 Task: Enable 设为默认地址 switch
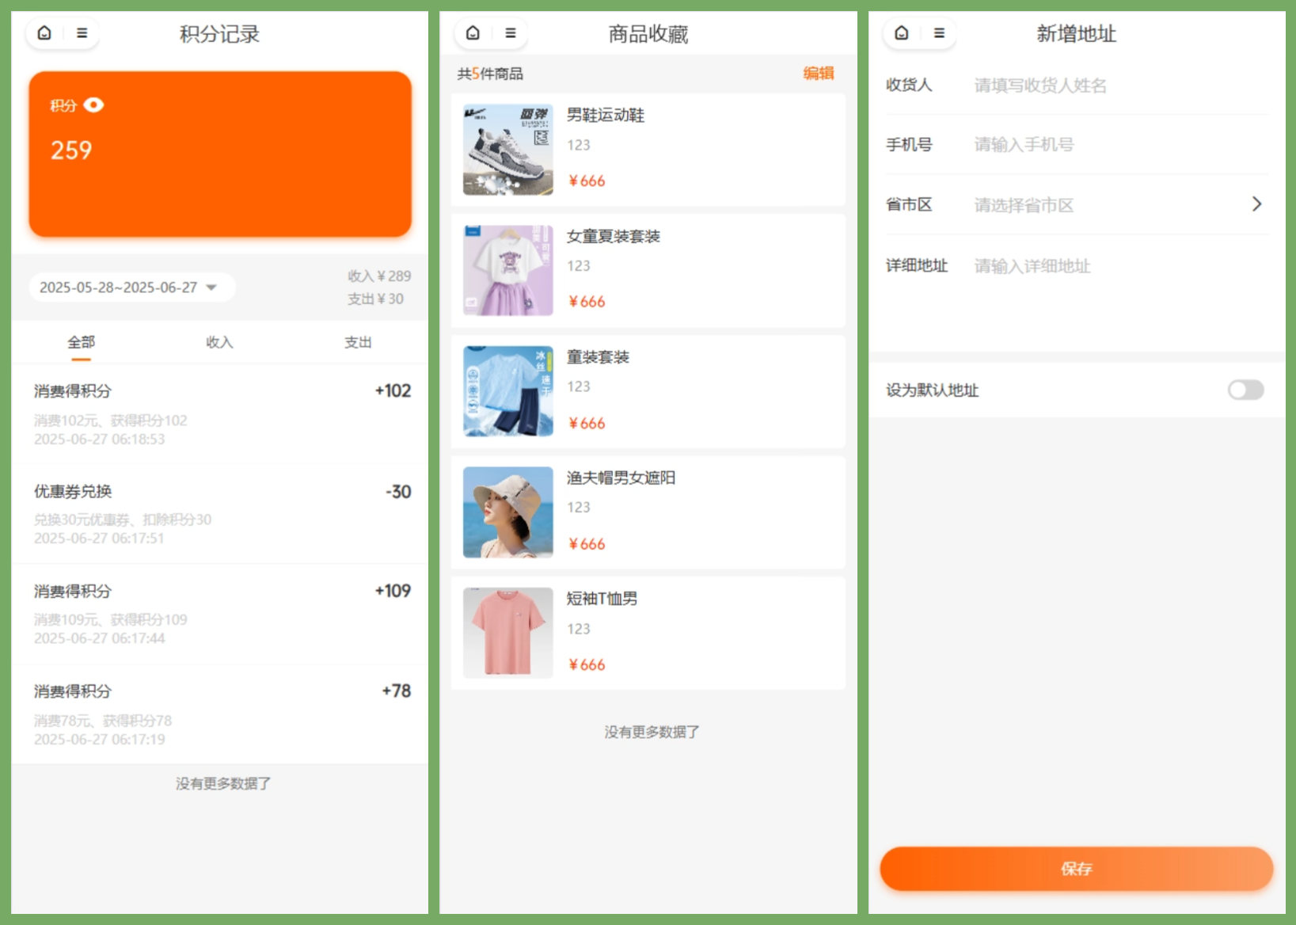pos(1245,390)
